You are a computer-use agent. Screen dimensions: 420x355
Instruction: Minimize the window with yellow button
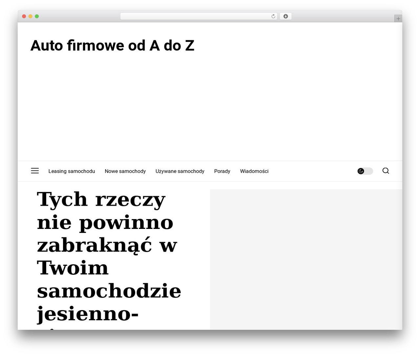[31, 16]
